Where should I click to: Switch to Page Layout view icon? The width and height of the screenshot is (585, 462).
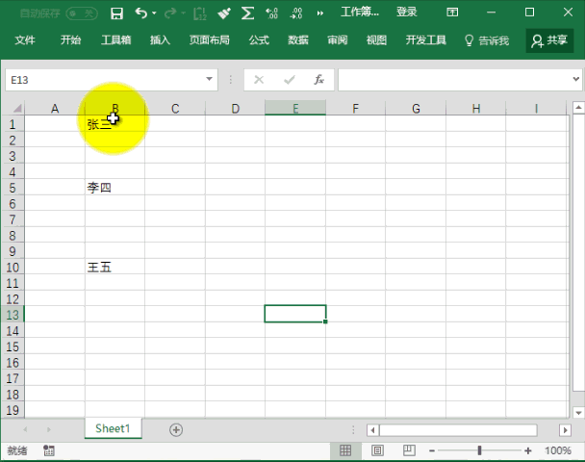(x=377, y=450)
